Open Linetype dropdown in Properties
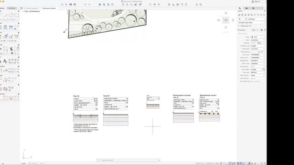 258,43
